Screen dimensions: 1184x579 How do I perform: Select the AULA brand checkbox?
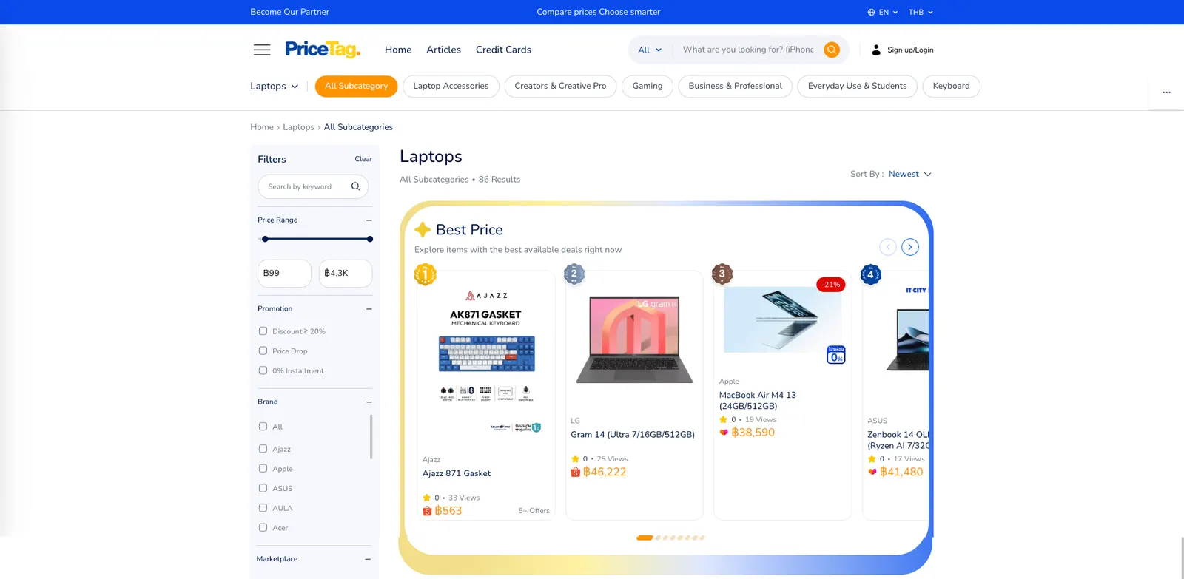point(263,508)
